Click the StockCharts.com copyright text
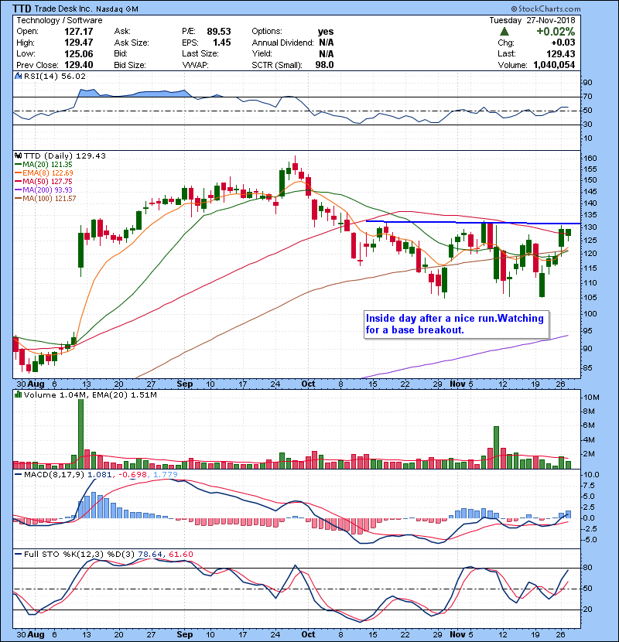Viewport: 619px width, 642px height. coord(545,9)
